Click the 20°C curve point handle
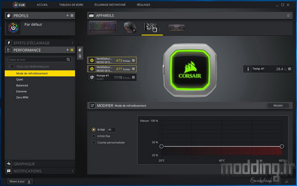This screenshot has height=186, width=297. [161, 146]
